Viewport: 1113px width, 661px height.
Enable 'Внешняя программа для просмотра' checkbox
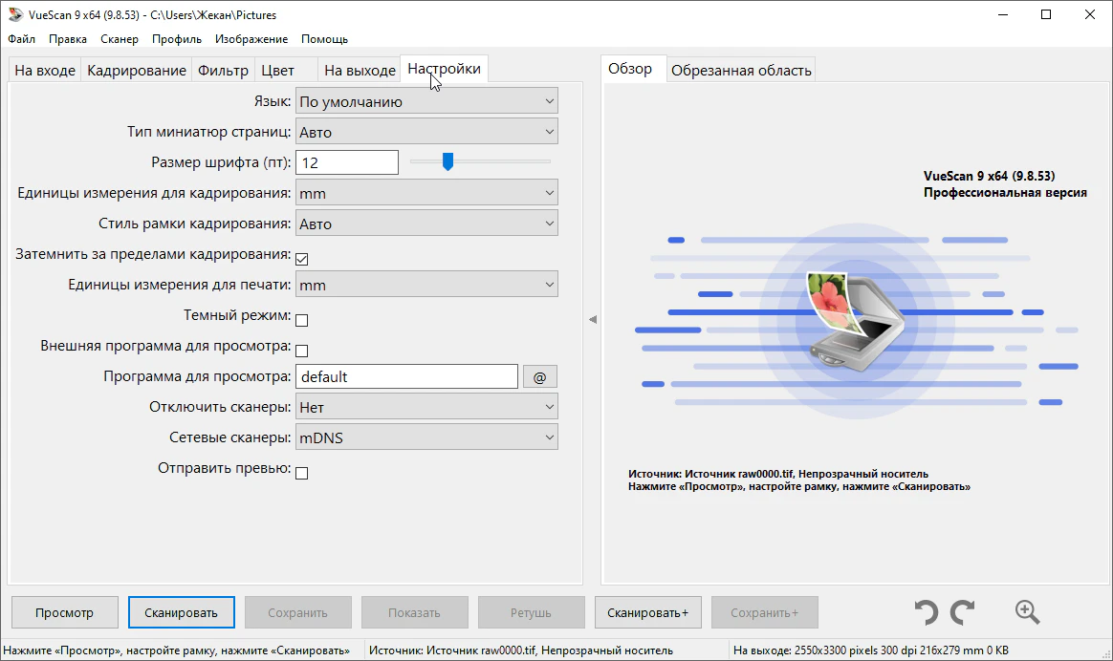pyautogui.click(x=302, y=351)
